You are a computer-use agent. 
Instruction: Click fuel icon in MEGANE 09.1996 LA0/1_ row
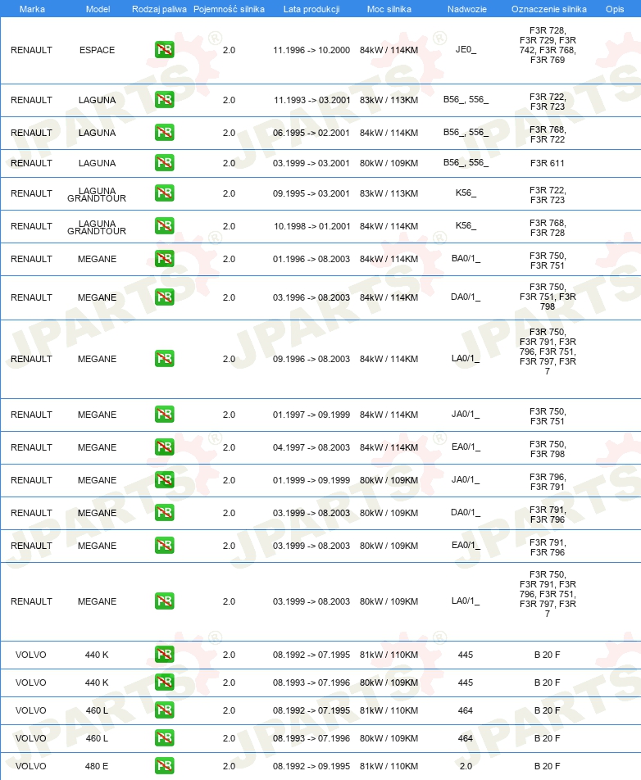click(x=164, y=359)
